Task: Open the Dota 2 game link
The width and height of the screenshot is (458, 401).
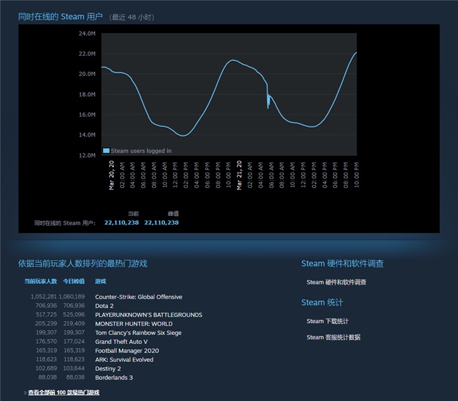Action: 104,306
